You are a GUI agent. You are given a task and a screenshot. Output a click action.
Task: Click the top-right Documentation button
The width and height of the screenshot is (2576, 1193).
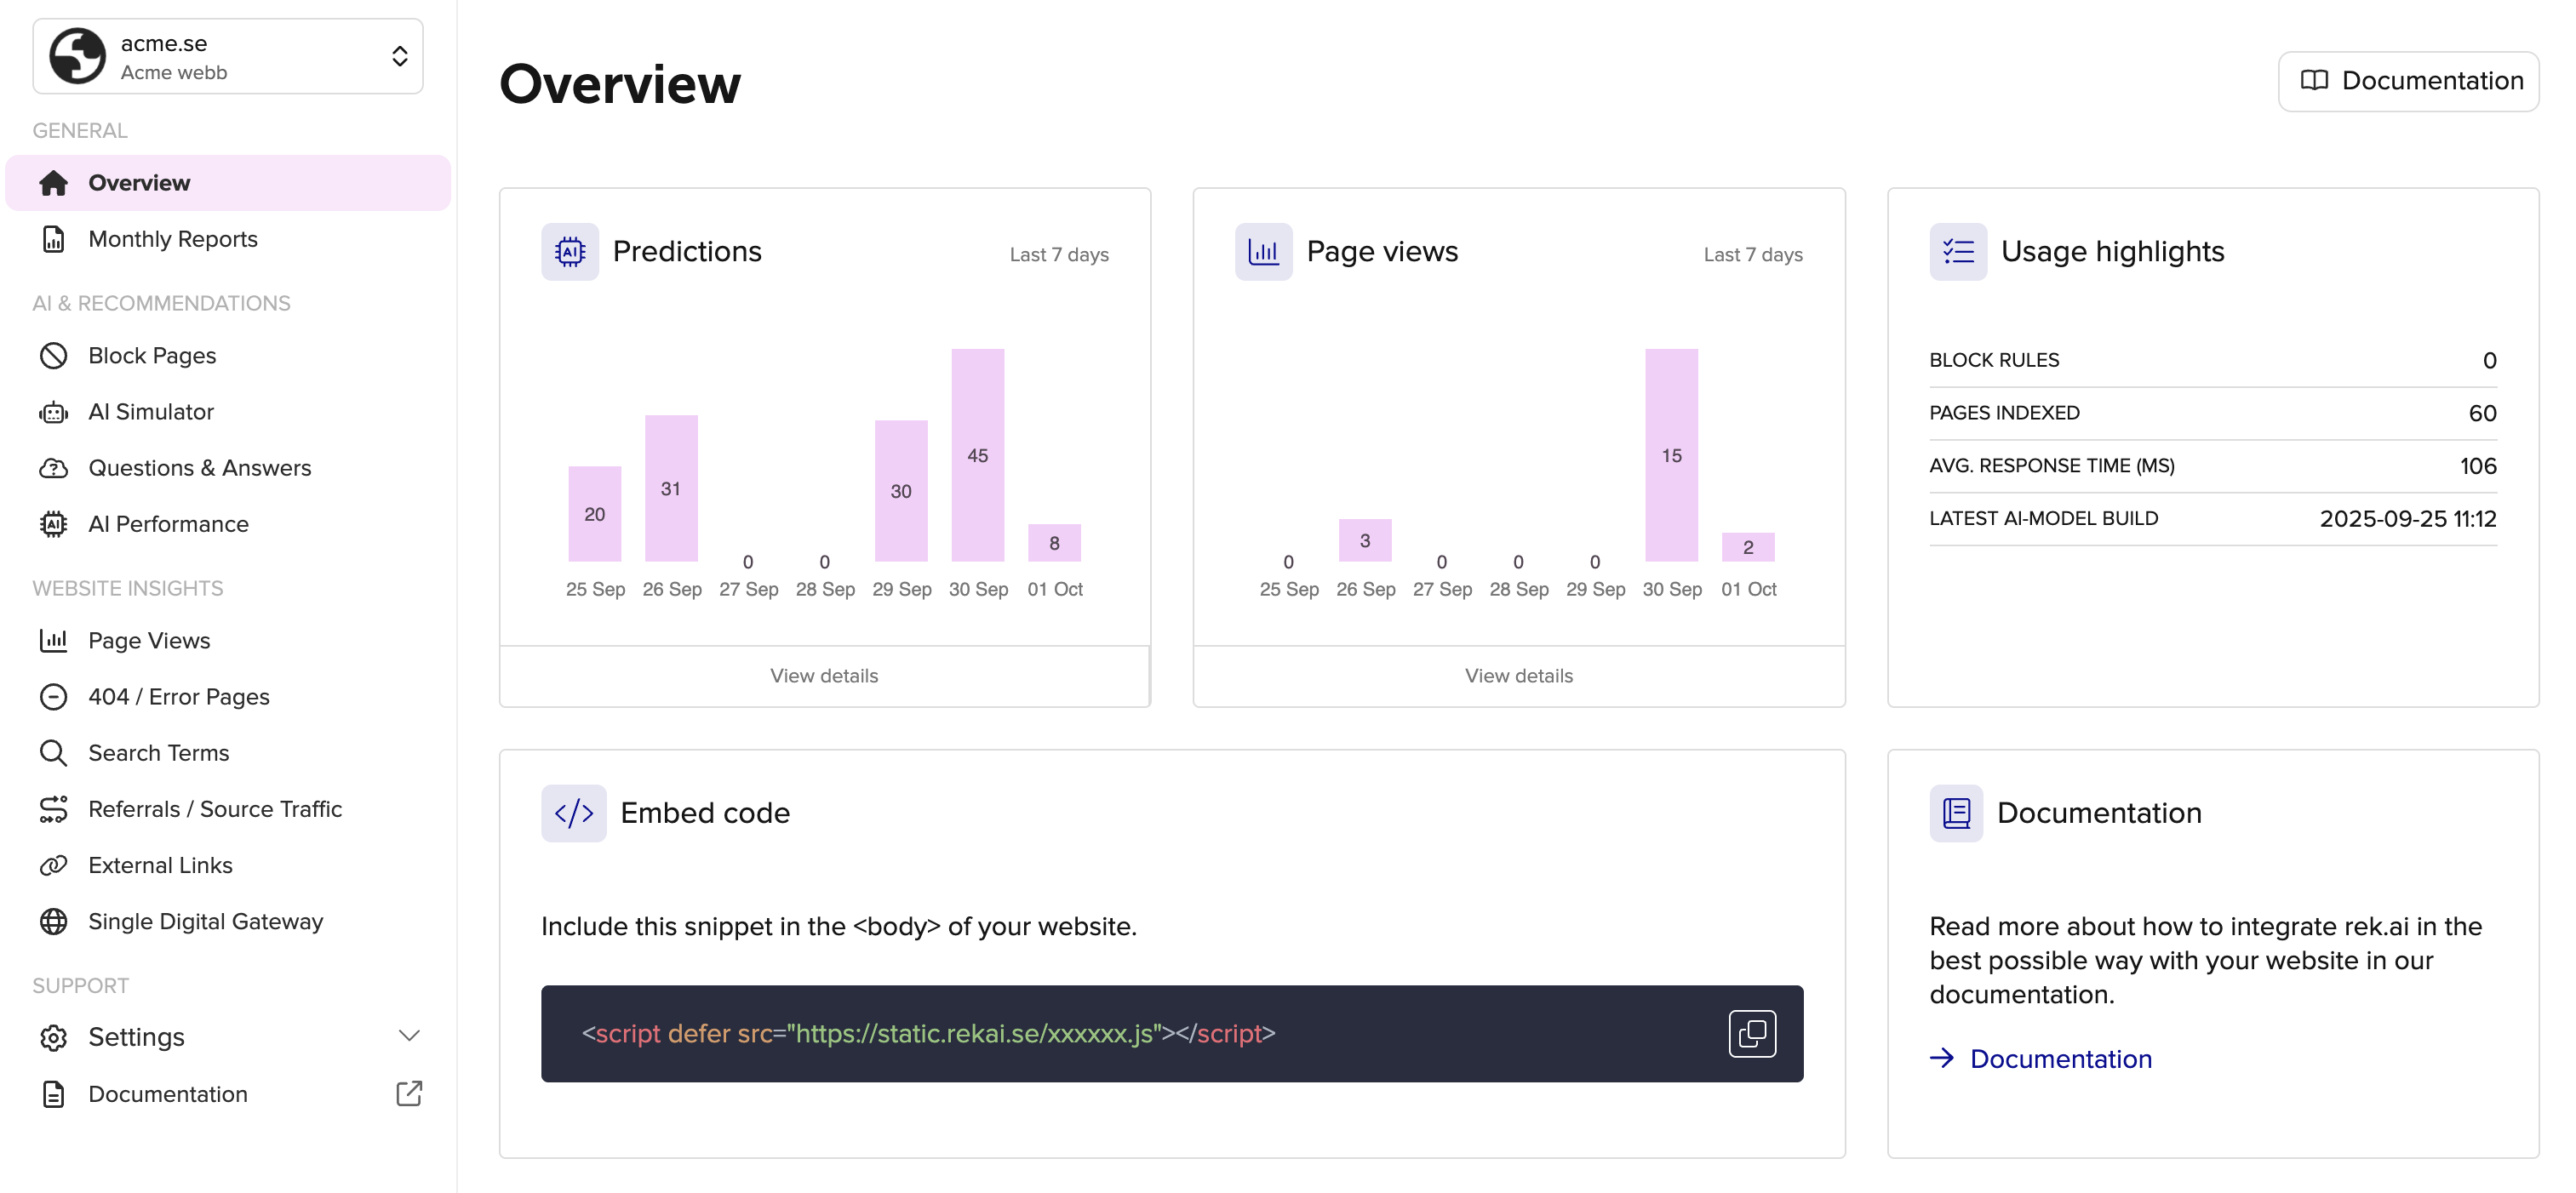pyautogui.click(x=2408, y=81)
